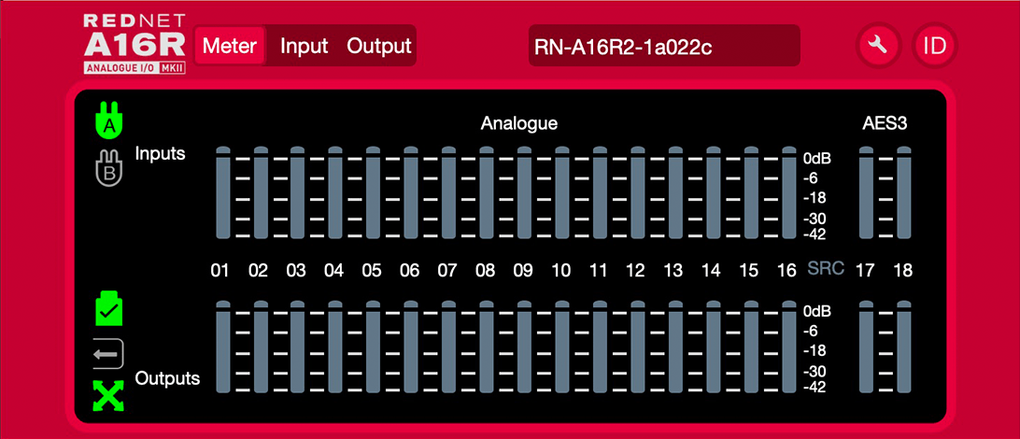1020x439 pixels.
Task: Click channel number 03 label
Action: click(296, 271)
